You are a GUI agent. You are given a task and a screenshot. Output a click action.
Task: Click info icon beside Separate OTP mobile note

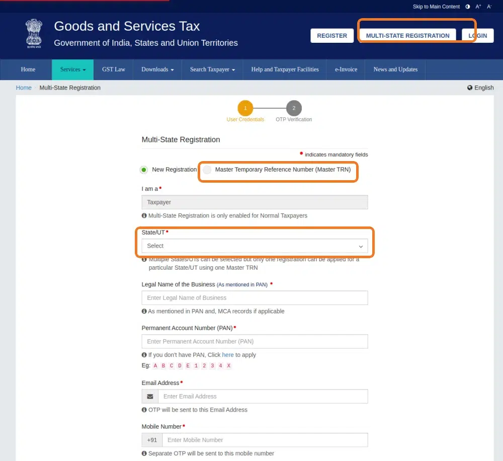tap(144, 453)
